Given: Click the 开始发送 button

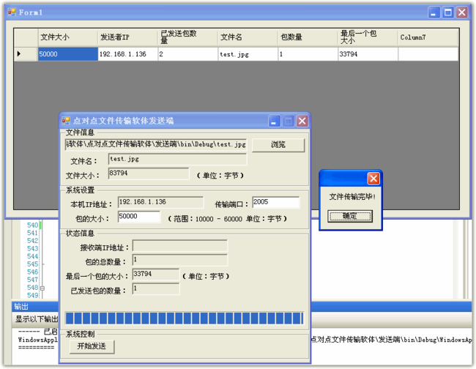Looking at the screenshot, I should click(x=92, y=346).
